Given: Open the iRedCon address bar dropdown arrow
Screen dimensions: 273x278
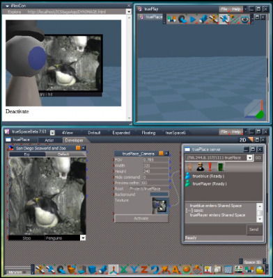Looking at the screenshot, I should (129, 11).
